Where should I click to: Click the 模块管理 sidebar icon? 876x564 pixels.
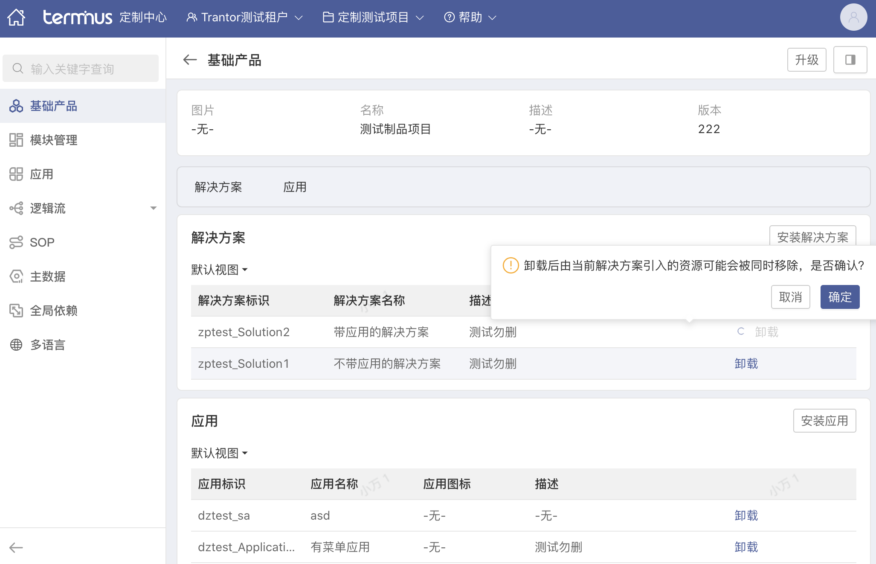(16, 140)
